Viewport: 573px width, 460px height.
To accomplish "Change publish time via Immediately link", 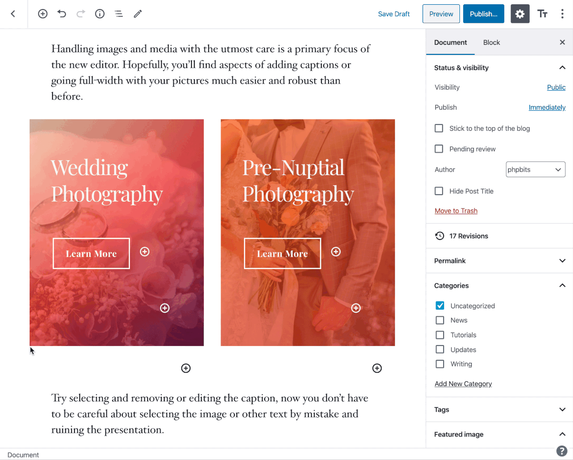I will pos(547,107).
